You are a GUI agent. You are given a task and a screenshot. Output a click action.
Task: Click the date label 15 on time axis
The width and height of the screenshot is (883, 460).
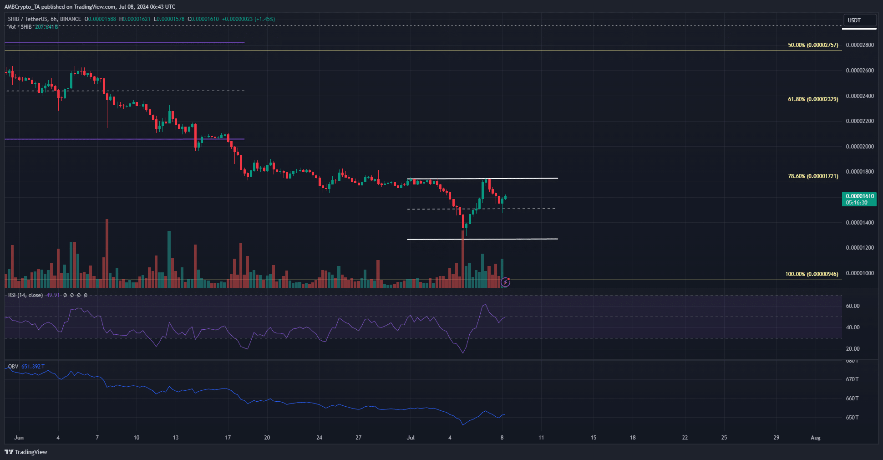594,438
